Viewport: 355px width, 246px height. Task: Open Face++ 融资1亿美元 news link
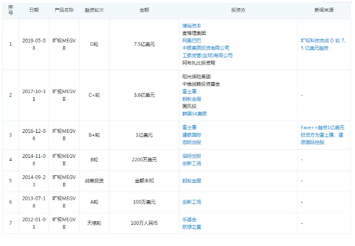(x=323, y=134)
